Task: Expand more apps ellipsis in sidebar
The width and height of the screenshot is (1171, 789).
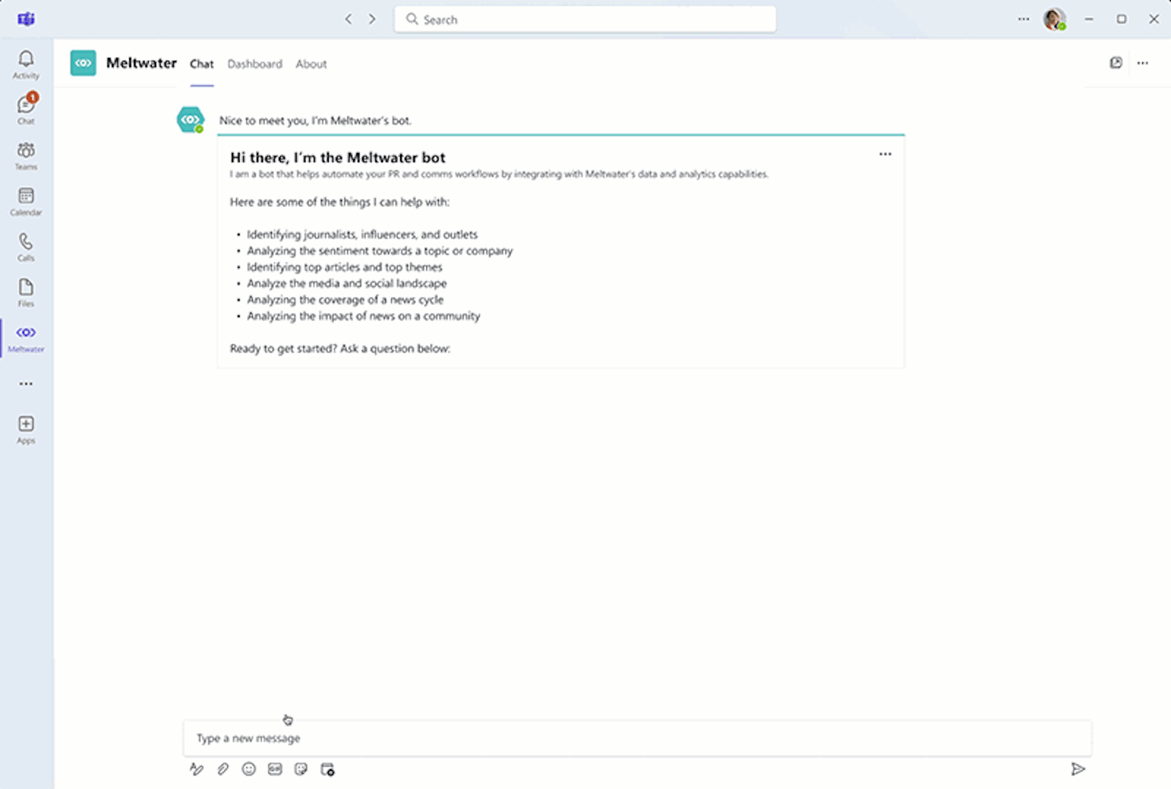Action: 26,384
